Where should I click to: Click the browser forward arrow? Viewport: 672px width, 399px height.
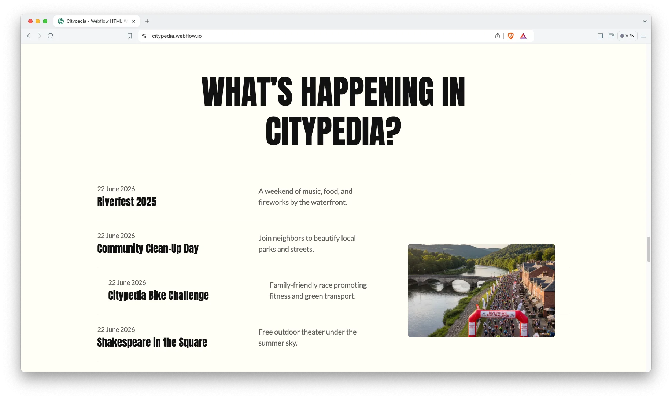40,36
